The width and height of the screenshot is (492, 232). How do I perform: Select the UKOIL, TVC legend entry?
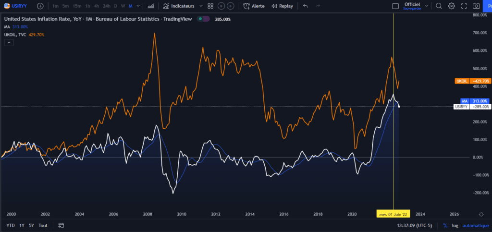24,35
